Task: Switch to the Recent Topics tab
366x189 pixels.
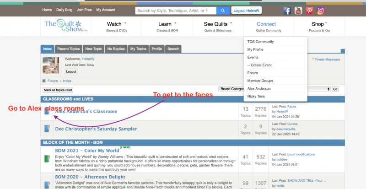Action: (69, 49)
